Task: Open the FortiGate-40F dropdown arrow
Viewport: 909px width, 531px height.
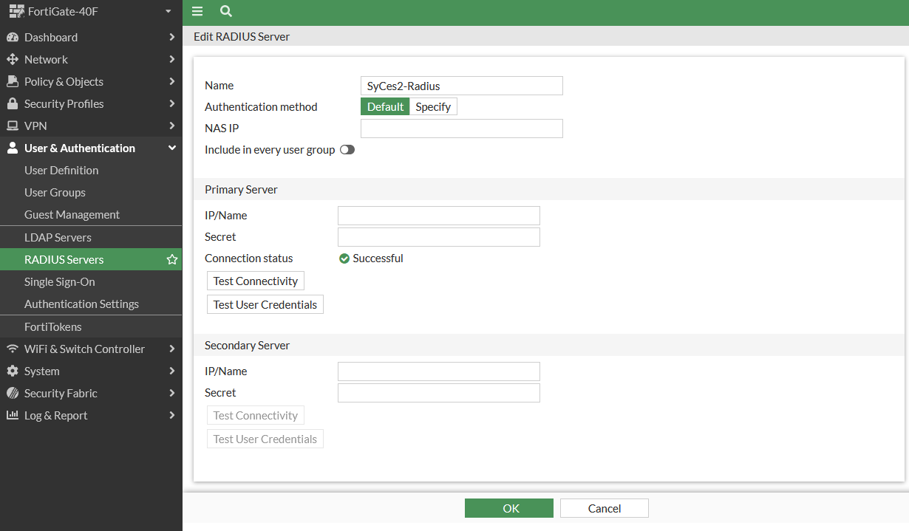Action: [x=168, y=12]
